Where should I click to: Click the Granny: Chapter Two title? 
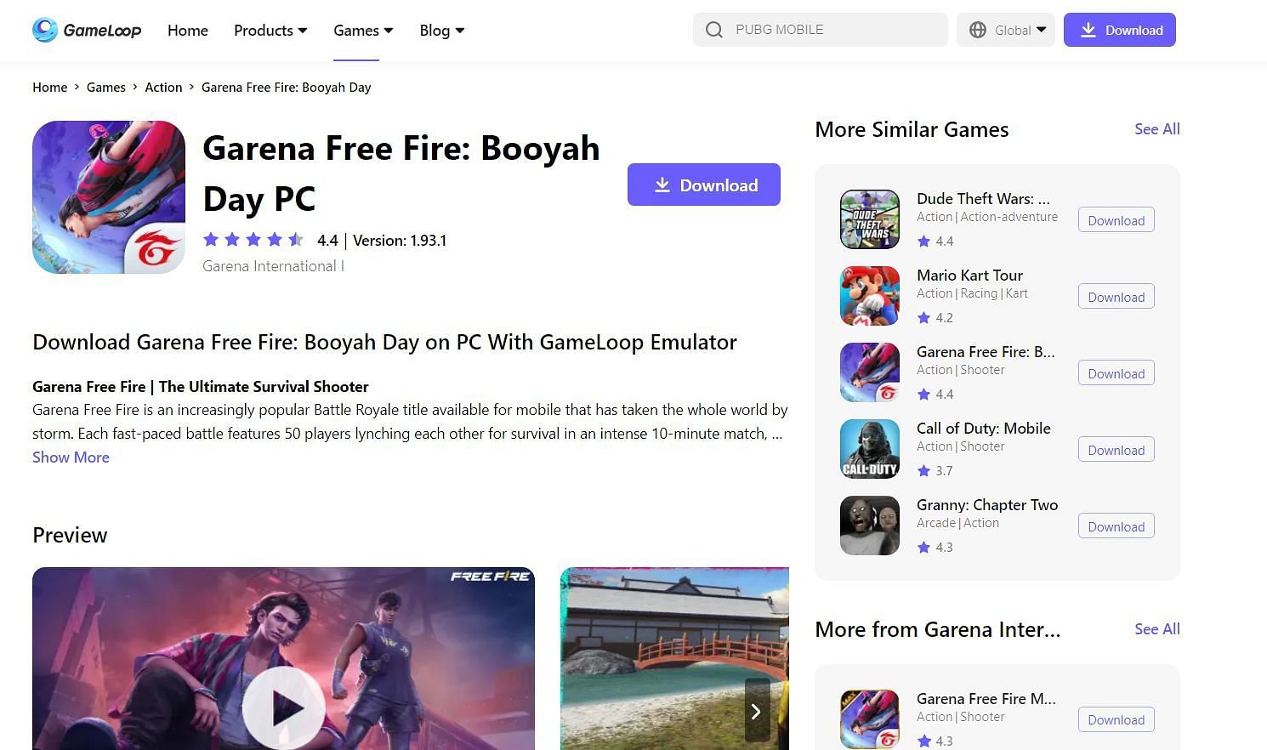click(x=987, y=505)
